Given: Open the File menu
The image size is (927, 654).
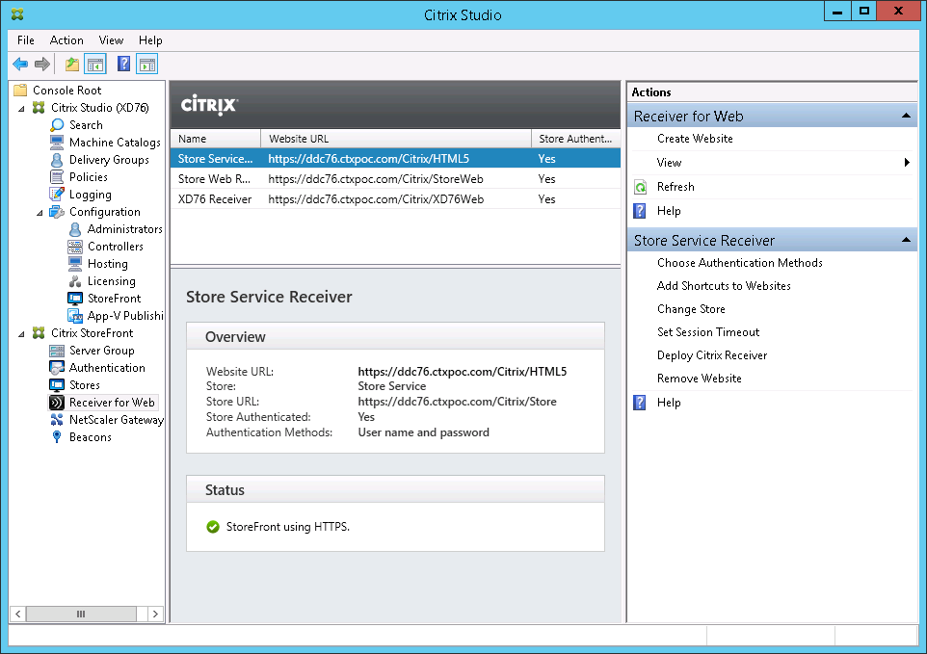Looking at the screenshot, I should point(26,40).
